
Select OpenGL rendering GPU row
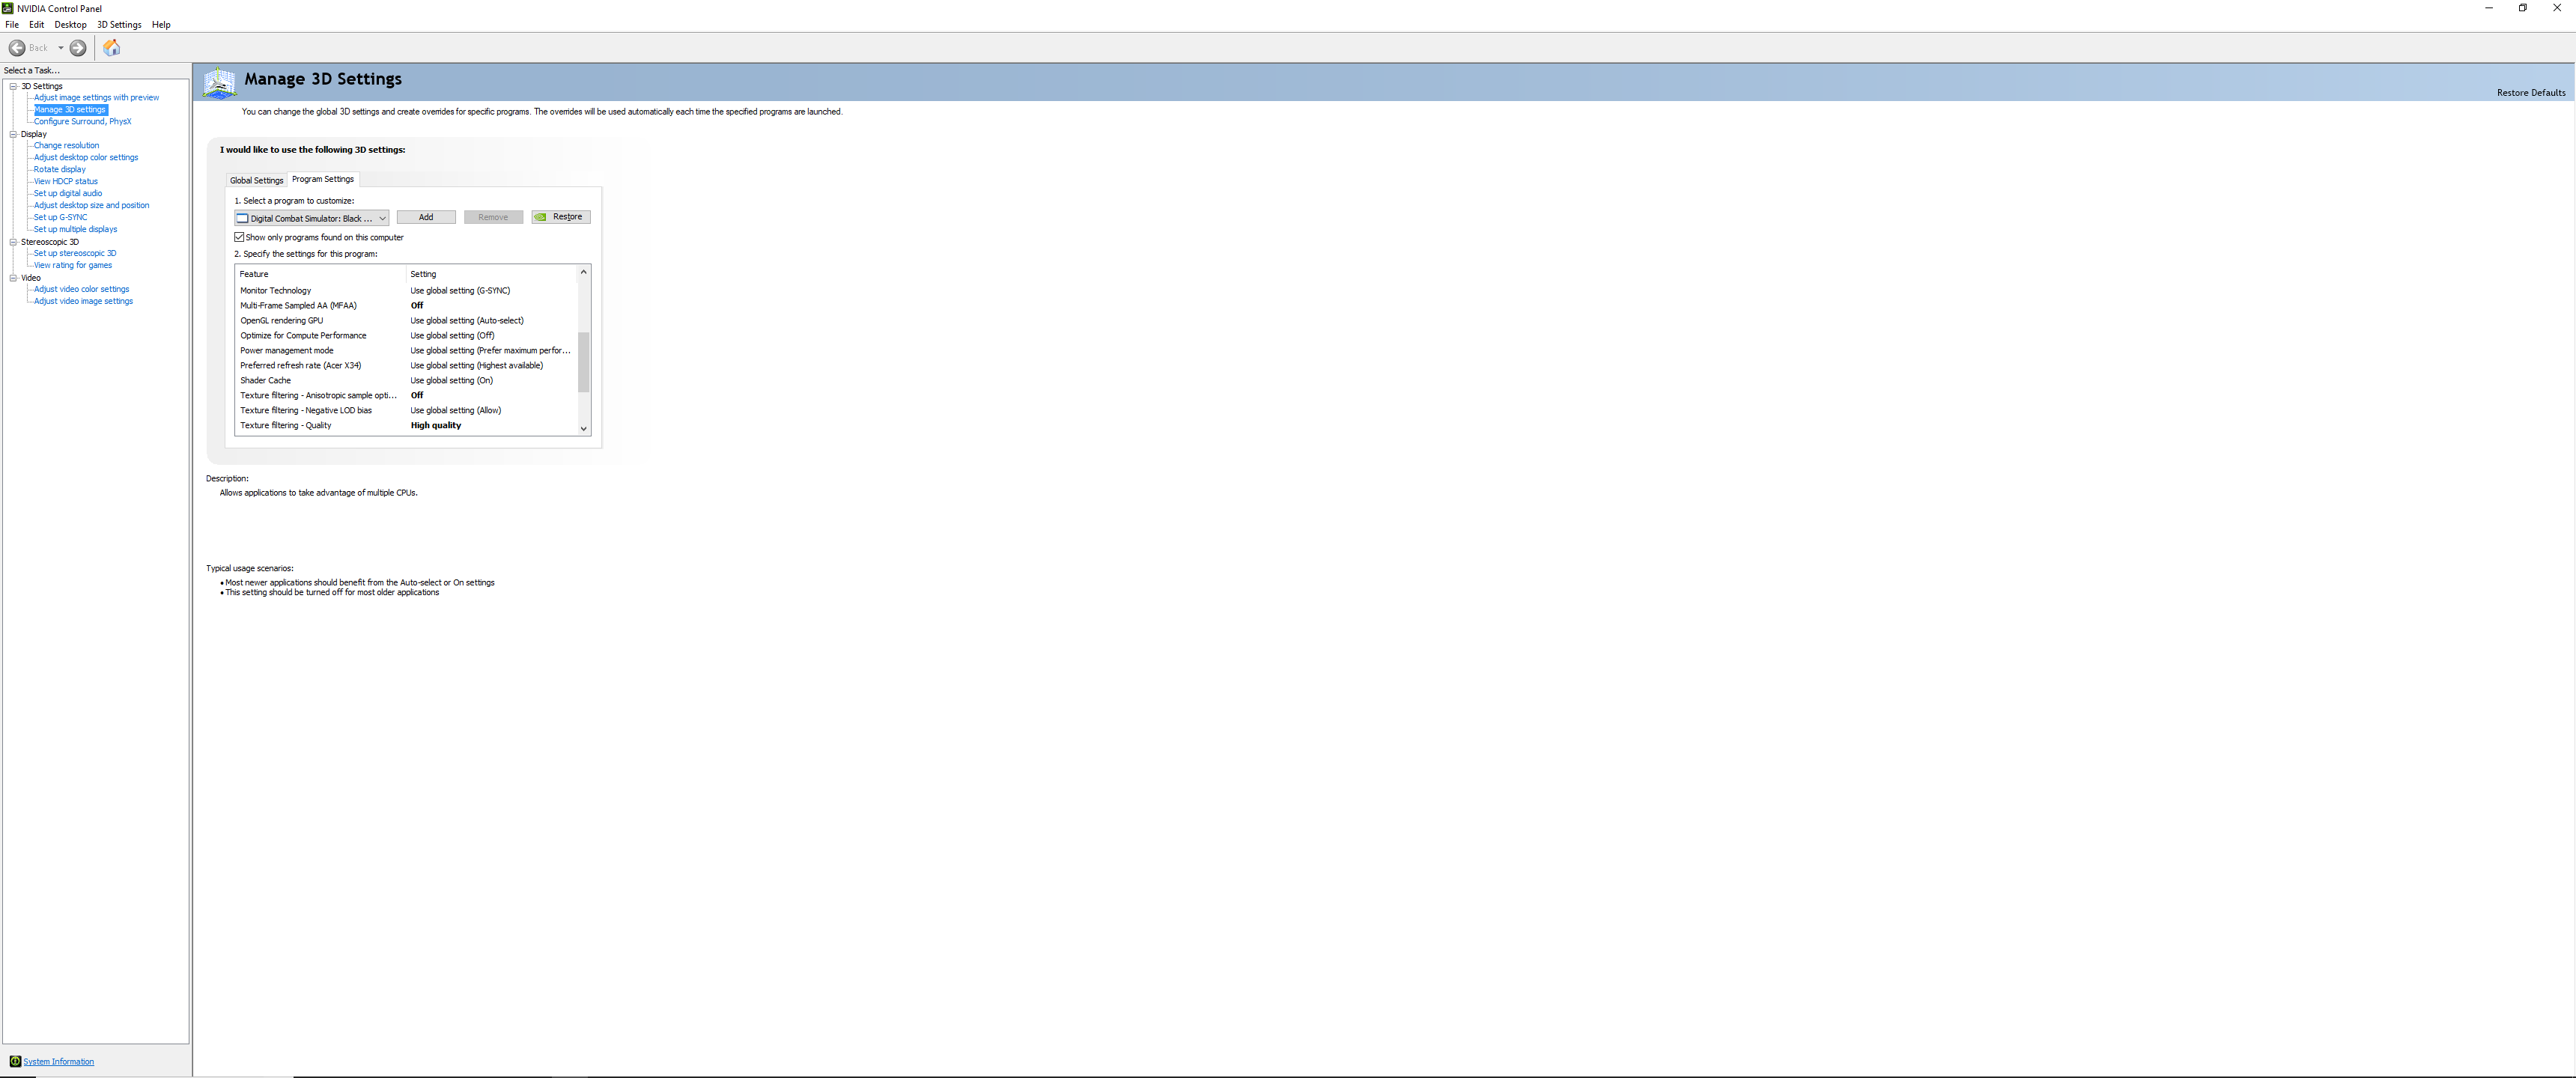tap(406, 321)
